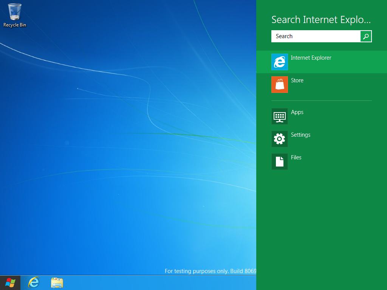Click the Internet Explorer label in search pane

[311, 58]
